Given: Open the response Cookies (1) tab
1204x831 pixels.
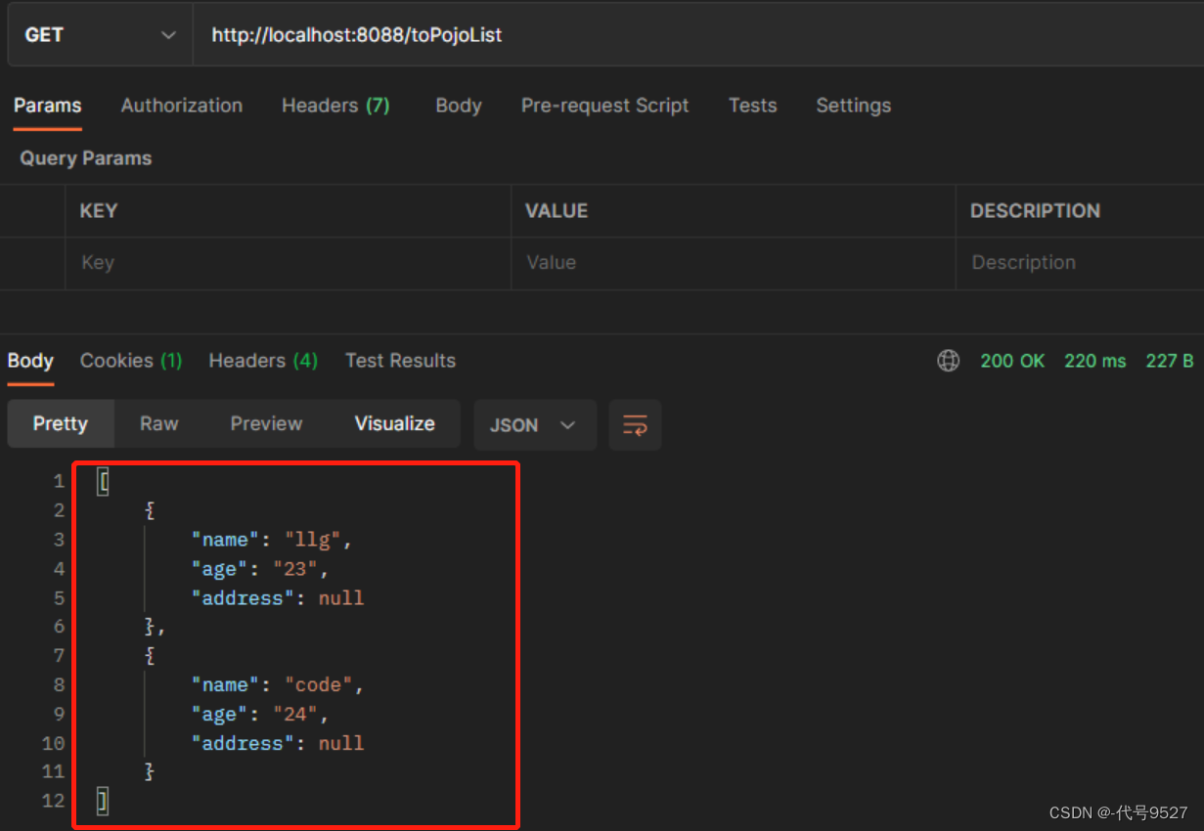Looking at the screenshot, I should pyautogui.click(x=131, y=361).
